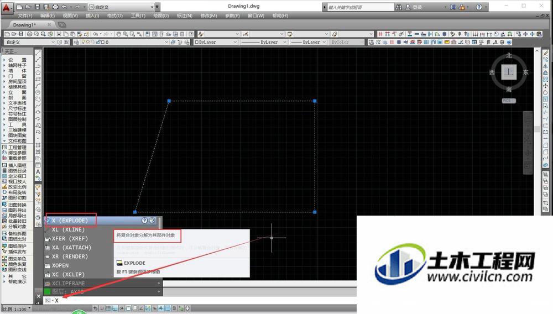Open the 编辑(E) menu
The width and height of the screenshot is (553, 314).
[x=47, y=16]
